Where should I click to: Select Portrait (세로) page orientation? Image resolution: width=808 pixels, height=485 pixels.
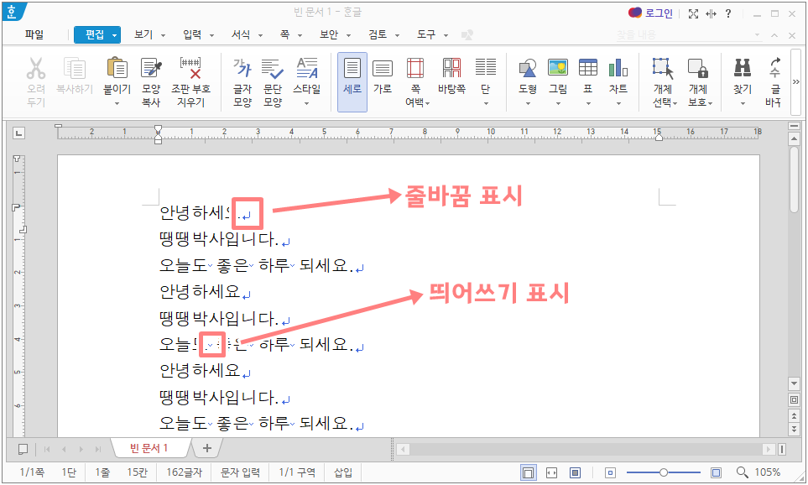[x=352, y=81]
